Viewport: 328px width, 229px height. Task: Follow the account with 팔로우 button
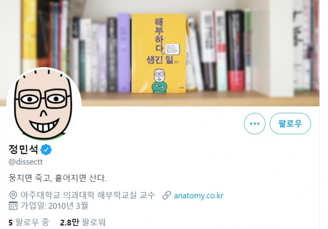pyautogui.click(x=290, y=123)
